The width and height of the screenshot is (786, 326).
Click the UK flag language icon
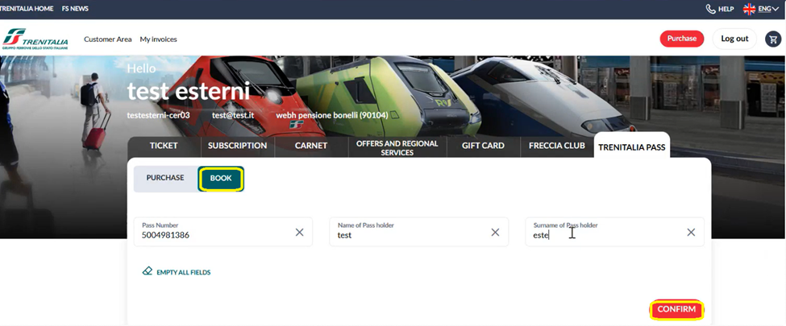tap(749, 9)
